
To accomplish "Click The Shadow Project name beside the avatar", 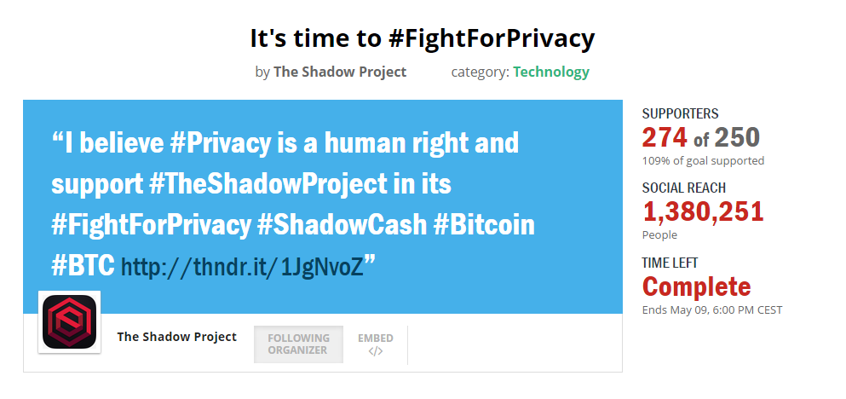I will pos(176,337).
